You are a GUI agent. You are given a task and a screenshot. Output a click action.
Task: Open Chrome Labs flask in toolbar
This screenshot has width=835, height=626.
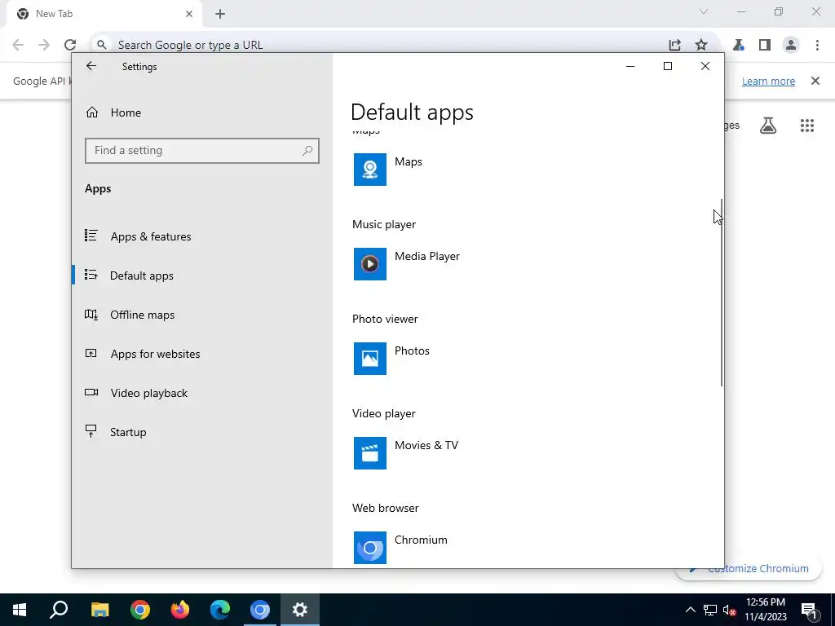(739, 45)
